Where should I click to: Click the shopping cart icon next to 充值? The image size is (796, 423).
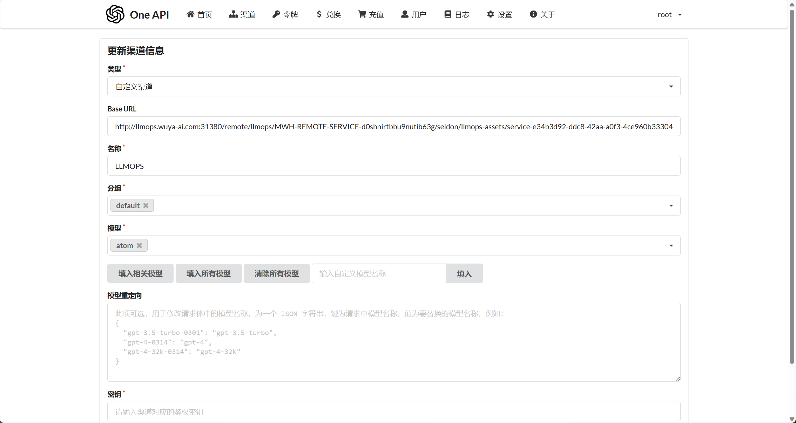[x=362, y=14]
